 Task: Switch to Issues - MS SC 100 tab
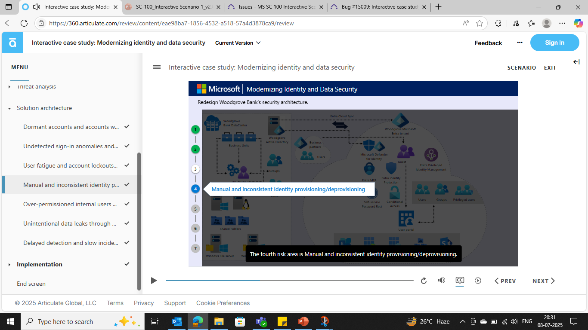point(276,7)
